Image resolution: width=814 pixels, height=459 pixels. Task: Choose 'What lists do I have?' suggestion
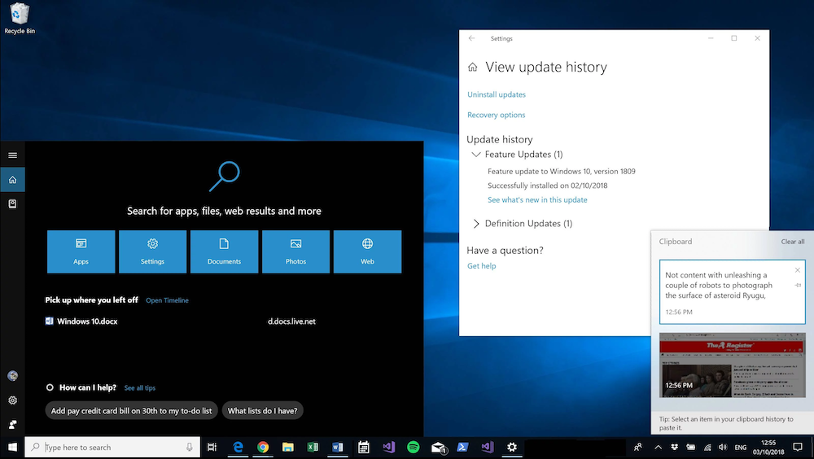[x=263, y=411]
